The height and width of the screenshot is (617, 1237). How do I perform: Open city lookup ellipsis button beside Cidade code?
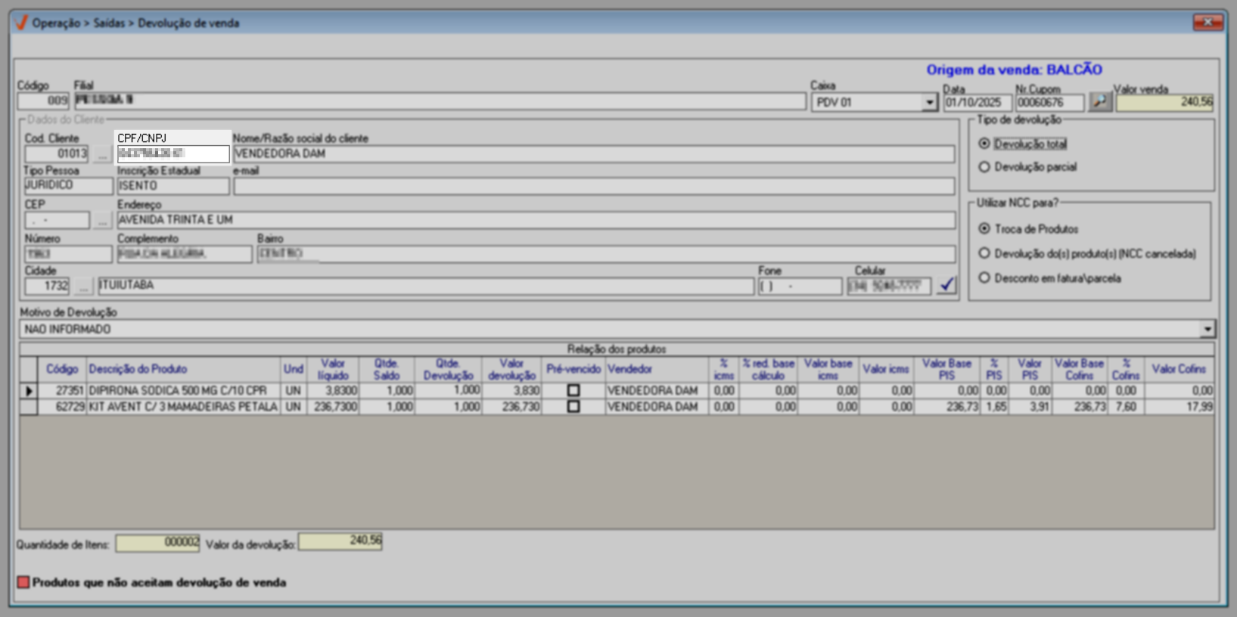point(84,286)
